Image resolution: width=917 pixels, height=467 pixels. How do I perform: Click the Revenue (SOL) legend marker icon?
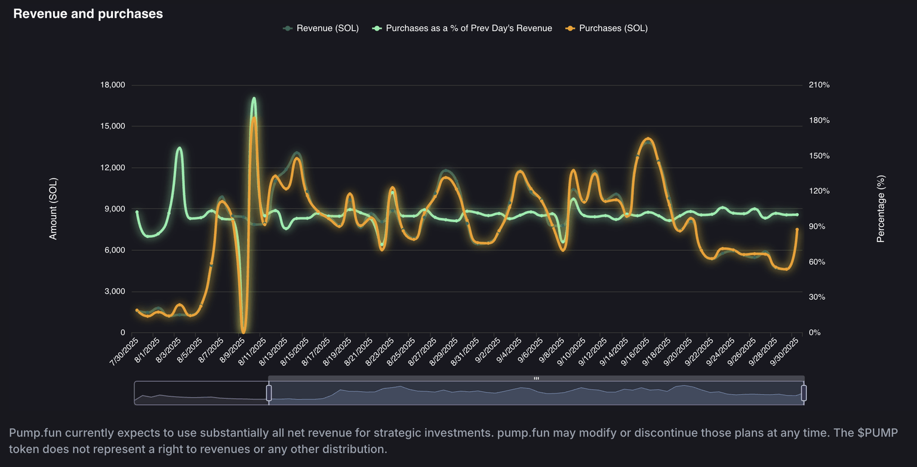click(288, 28)
